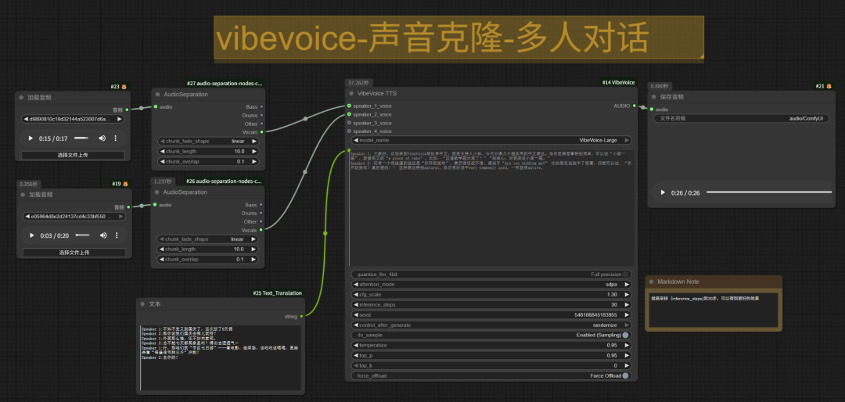Click audio output port of load node #19
The height and width of the screenshot is (402, 845).
(x=128, y=207)
